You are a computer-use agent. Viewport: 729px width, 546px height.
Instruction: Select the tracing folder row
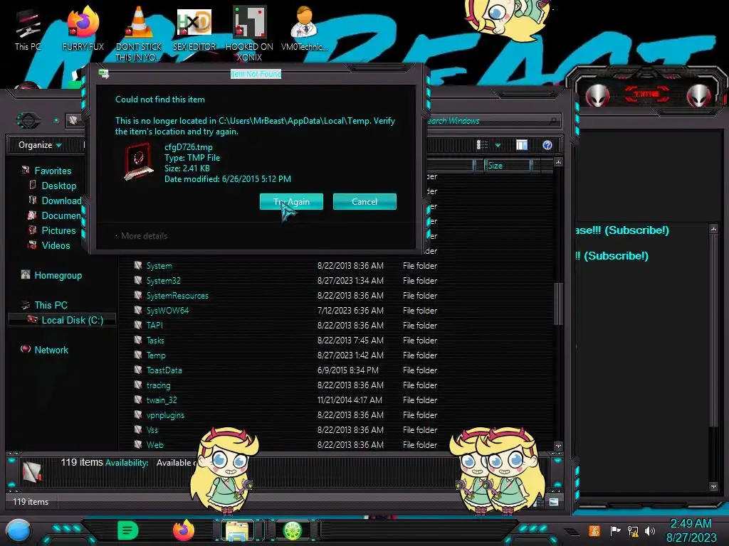[336, 385]
